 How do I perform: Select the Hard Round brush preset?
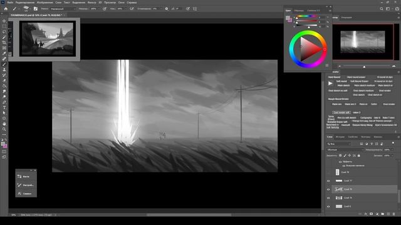(x=334, y=77)
